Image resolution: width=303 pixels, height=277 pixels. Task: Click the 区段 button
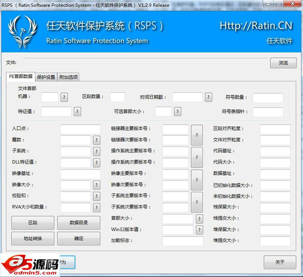tap(33, 223)
